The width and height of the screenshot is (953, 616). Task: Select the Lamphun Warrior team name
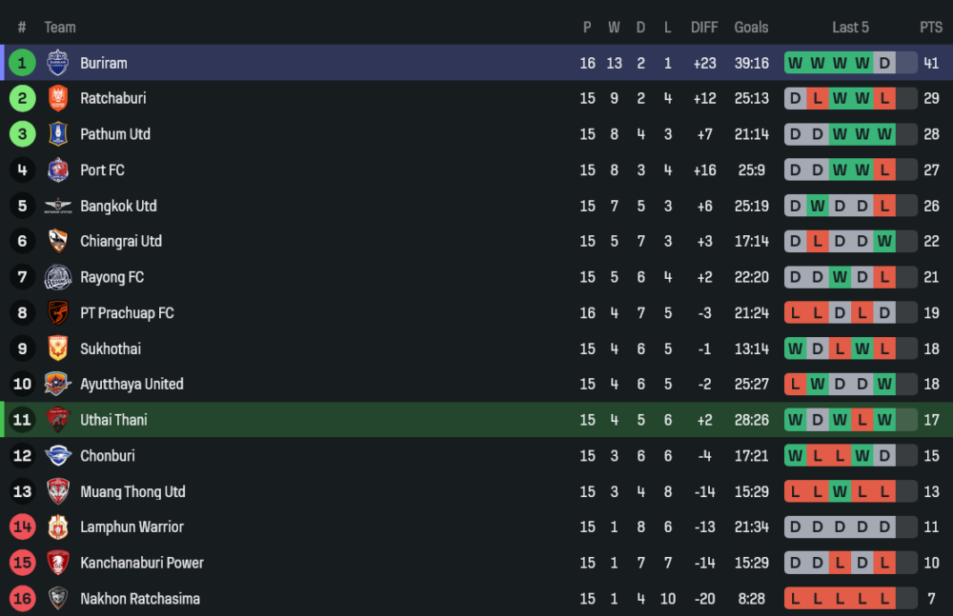click(132, 527)
